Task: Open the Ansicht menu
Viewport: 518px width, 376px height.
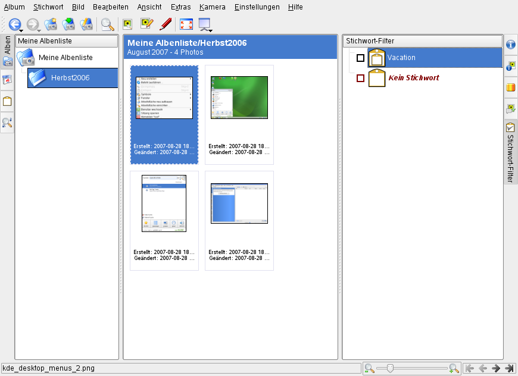Action: (149, 7)
